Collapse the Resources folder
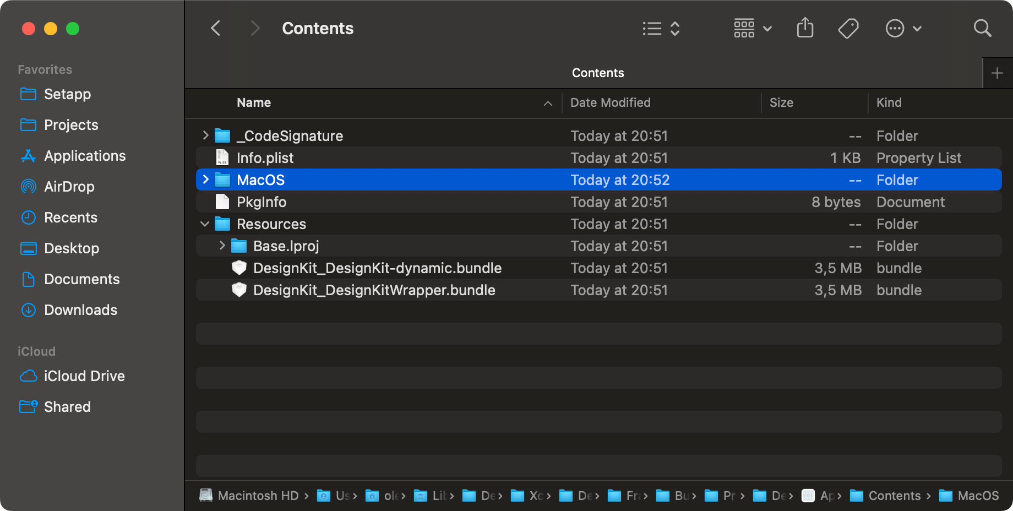This screenshot has height=511, width=1013. 205,224
